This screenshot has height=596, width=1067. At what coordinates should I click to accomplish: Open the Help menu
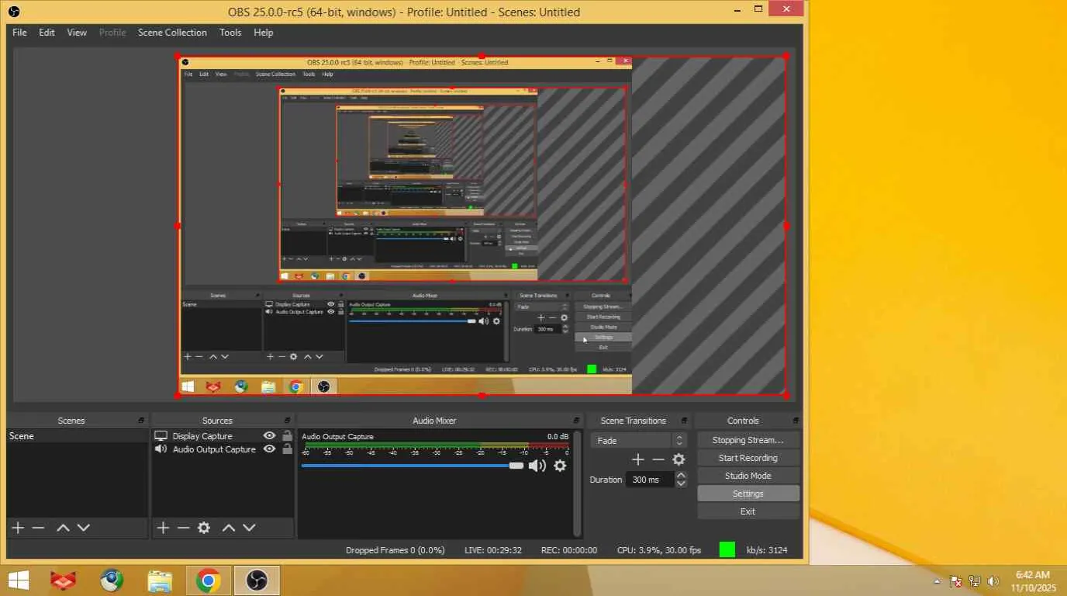[x=264, y=33]
